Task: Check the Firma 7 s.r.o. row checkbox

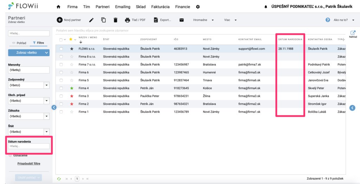Action: [x=61, y=65]
